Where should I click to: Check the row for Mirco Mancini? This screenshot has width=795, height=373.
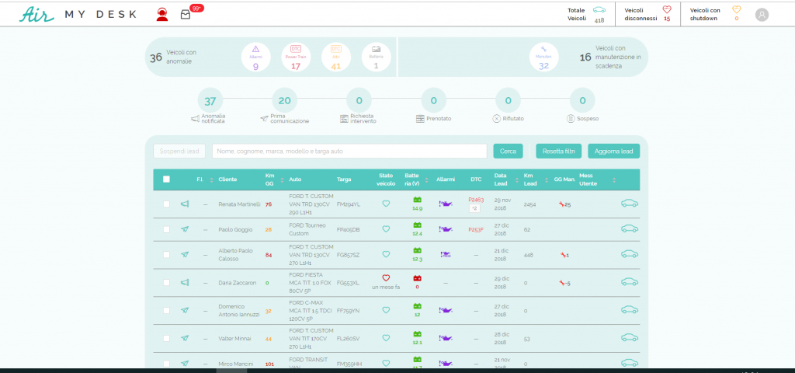click(x=166, y=364)
